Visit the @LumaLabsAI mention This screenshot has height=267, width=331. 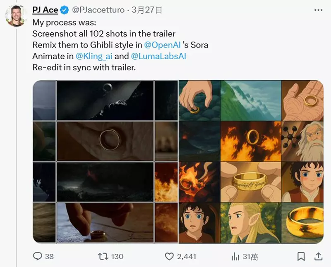point(161,56)
